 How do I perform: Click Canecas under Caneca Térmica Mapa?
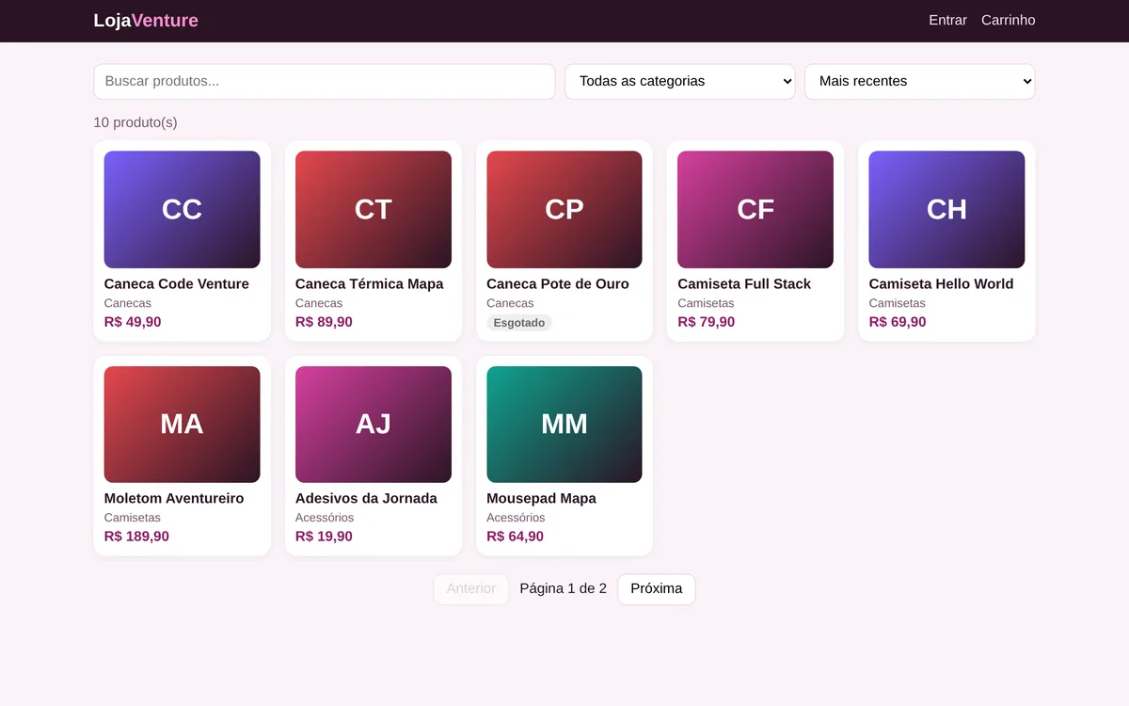319,303
